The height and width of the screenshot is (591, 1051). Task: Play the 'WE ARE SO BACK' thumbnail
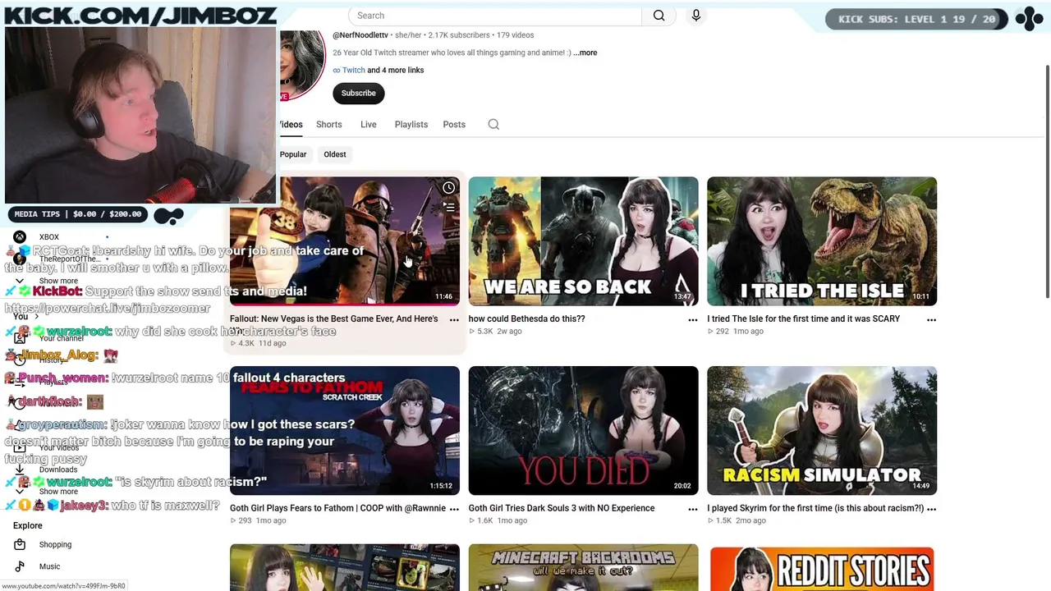[583, 241]
